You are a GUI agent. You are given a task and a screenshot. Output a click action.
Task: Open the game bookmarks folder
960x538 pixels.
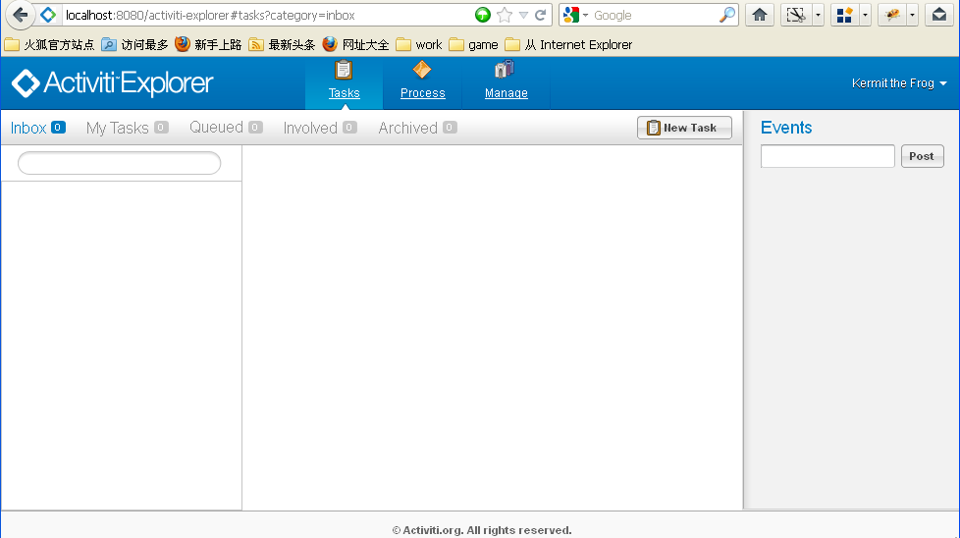pos(473,45)
